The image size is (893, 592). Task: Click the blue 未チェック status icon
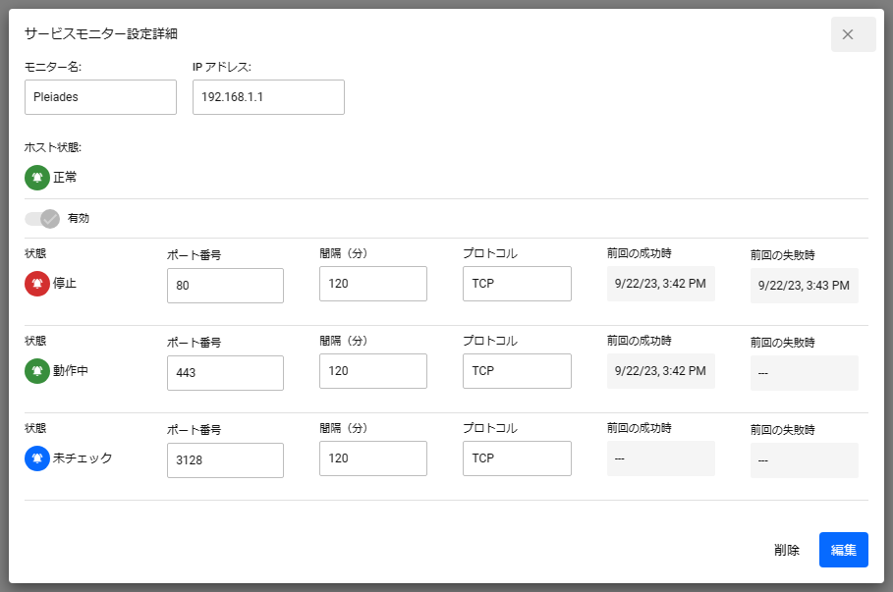[x=37, y=457]
